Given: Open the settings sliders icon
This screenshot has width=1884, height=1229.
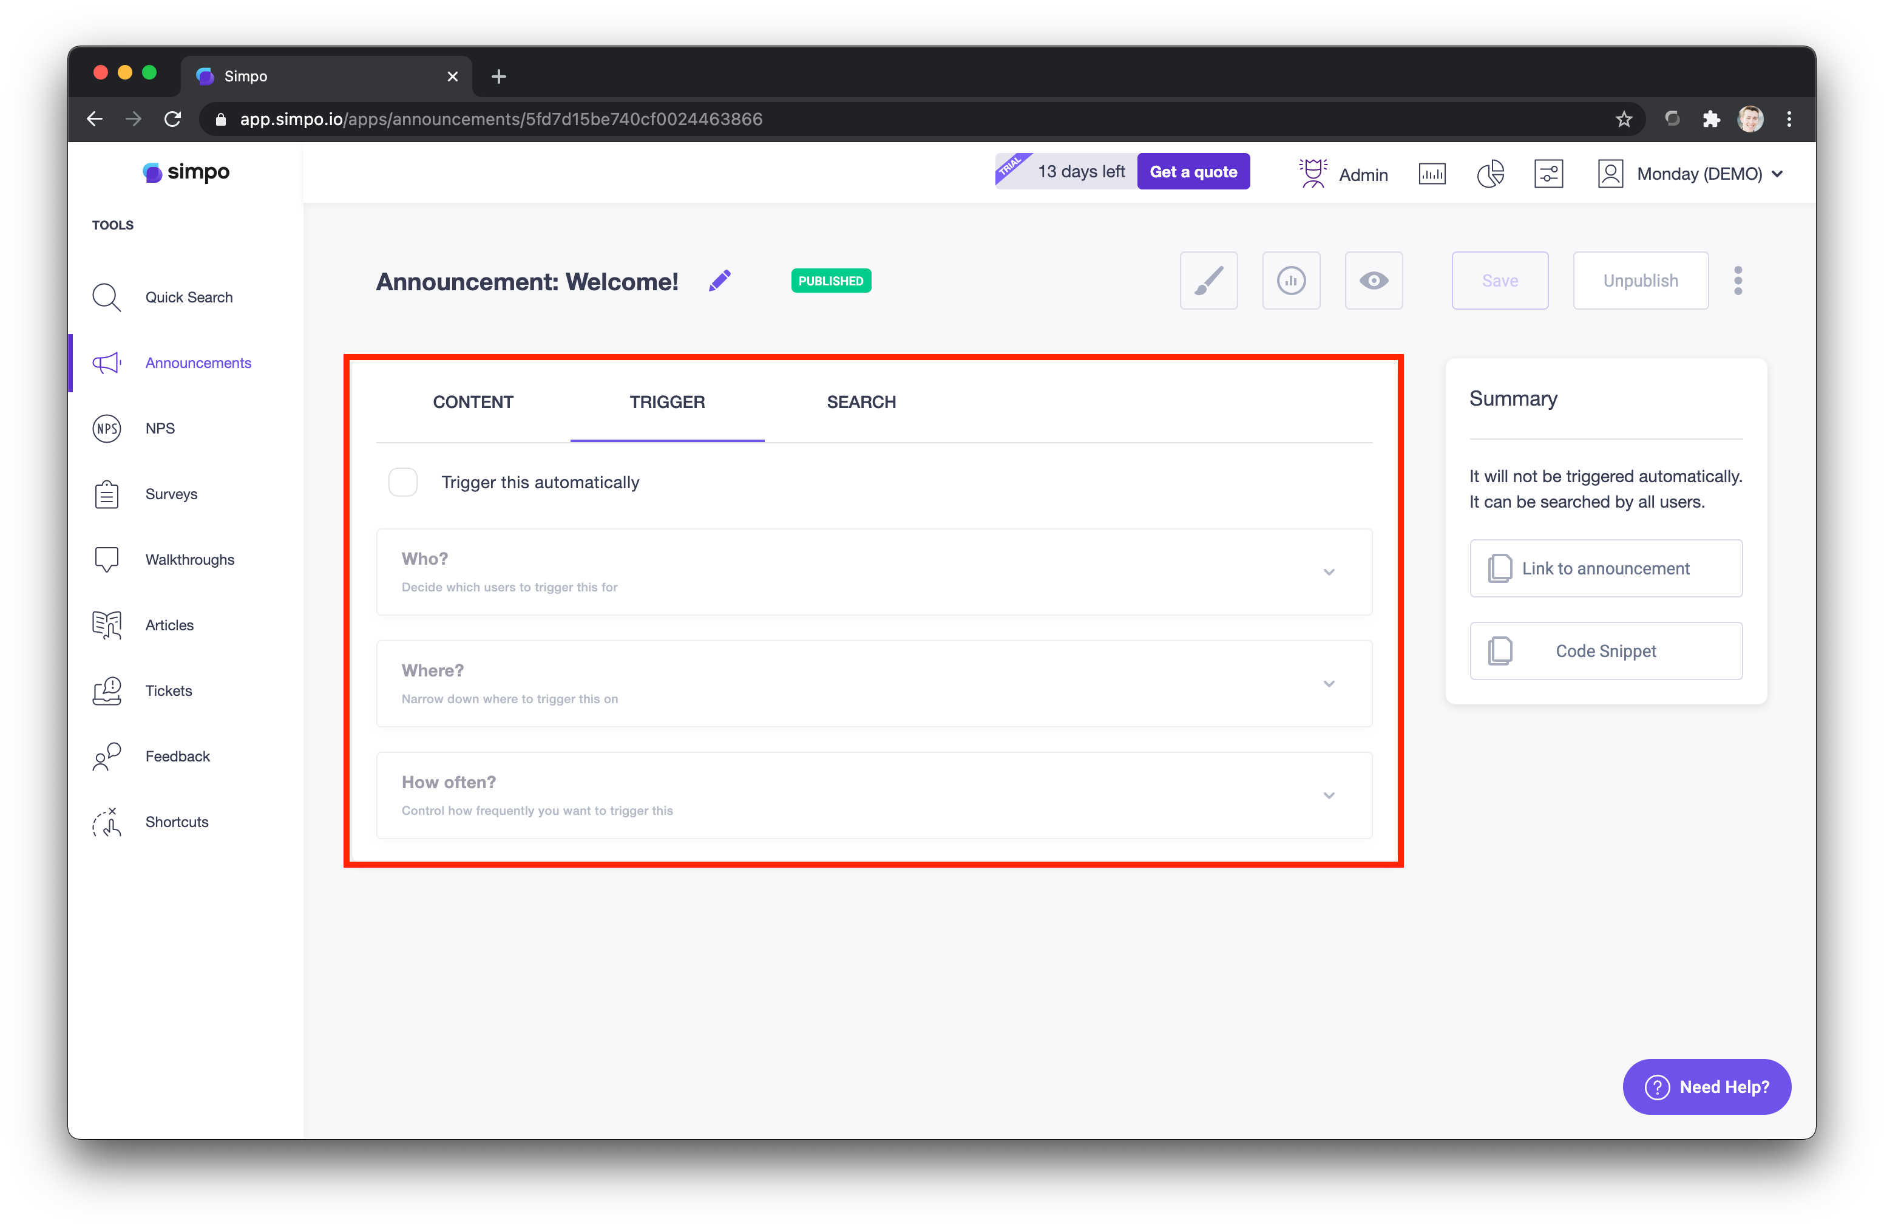Looking at the screenshot, I should click(x=1548, y=174).
